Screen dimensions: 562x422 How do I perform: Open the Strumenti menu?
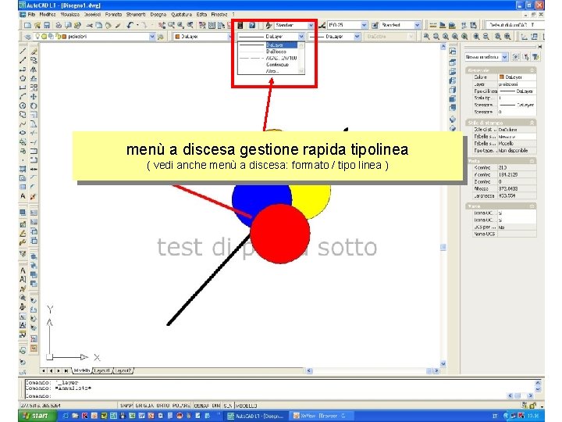136,14
